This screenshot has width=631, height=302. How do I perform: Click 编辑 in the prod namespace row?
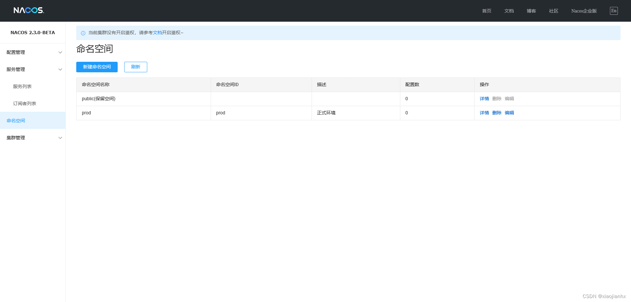point(509,113)
